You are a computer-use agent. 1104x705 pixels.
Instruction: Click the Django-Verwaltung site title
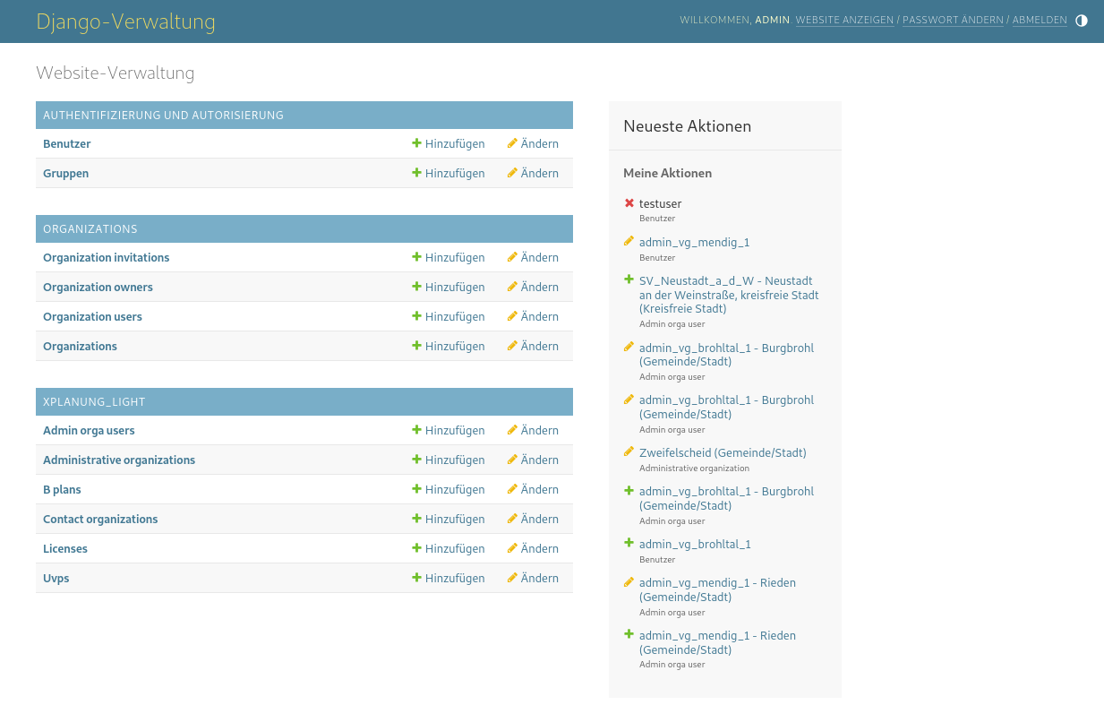[125, 21]
